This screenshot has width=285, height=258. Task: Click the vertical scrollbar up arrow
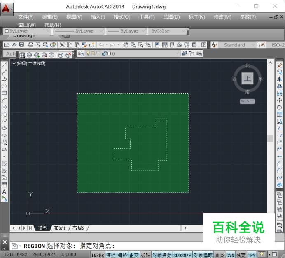[271, 63]
